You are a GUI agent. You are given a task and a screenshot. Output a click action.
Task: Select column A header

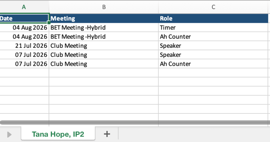tap(24, 7)
